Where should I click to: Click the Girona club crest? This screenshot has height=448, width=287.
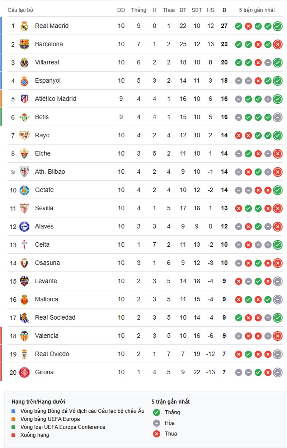coord(24,372)
